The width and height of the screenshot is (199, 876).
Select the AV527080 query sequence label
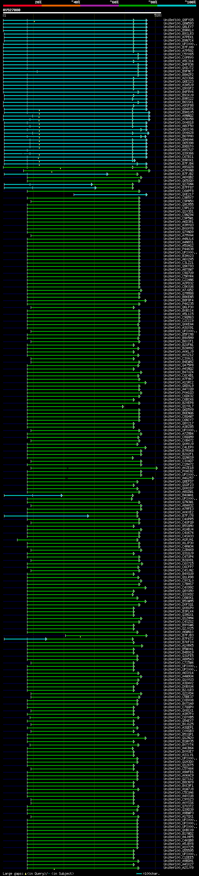pyautogui.click(x=12, y=10)
